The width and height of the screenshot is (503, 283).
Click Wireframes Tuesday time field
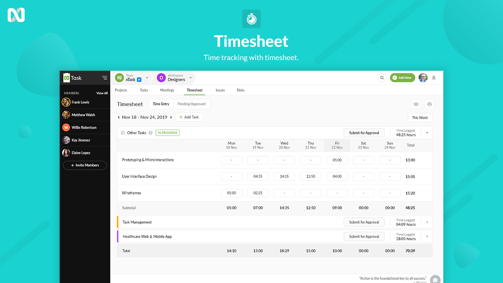tap(258, 193)
